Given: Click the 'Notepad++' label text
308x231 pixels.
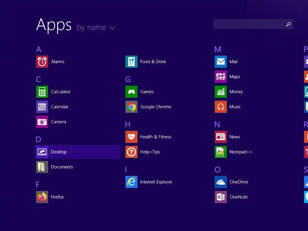Looking at the screenshot, I should click(x=241, y=152).
